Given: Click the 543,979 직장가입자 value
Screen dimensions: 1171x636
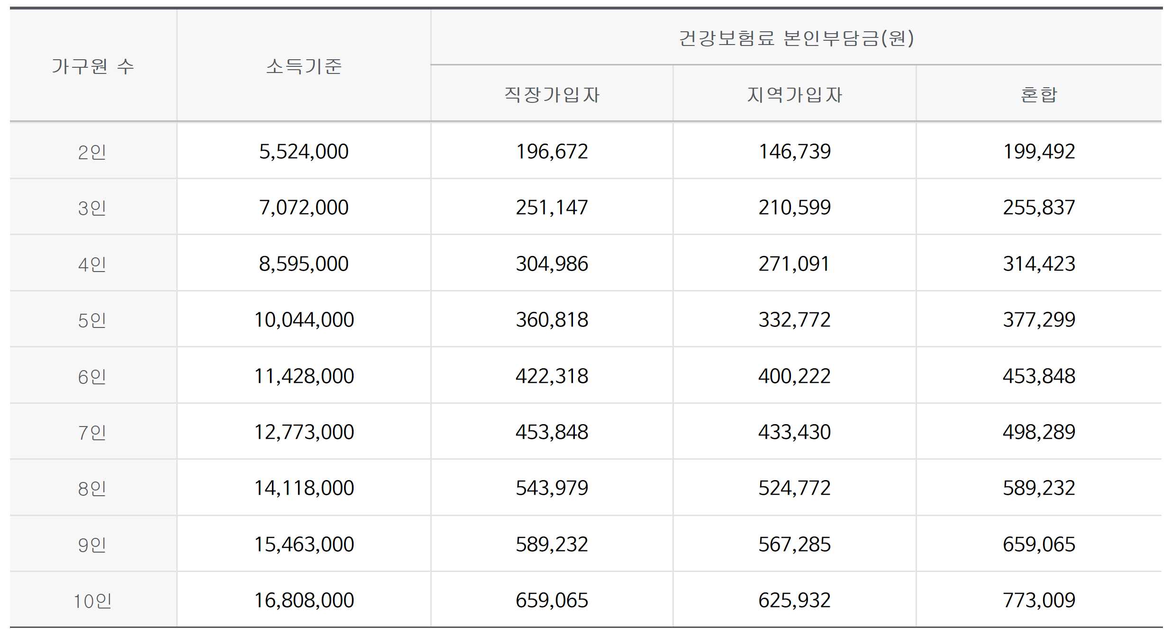Looking at the screenshot, I should 552,488.
